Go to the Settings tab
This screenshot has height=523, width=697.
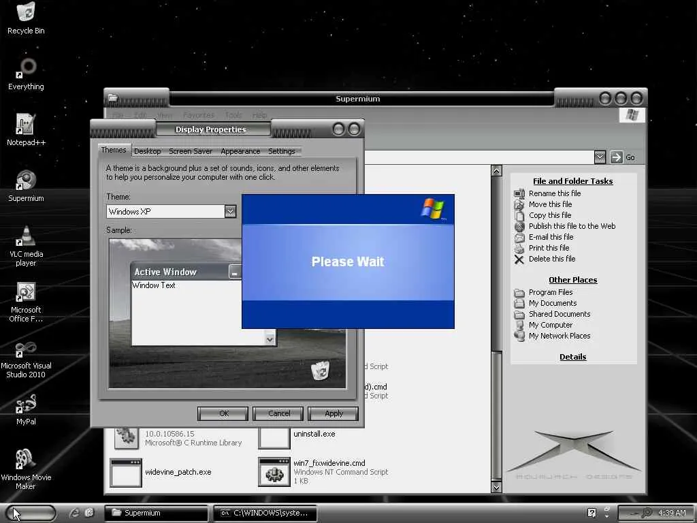pyautogui.click(x=281, y=151)
